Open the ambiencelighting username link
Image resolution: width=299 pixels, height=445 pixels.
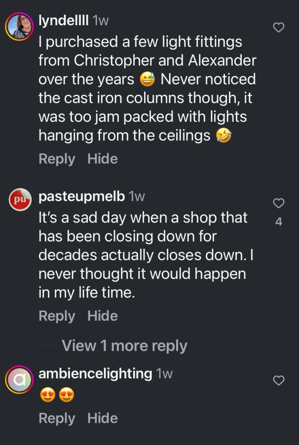(95, 373)
